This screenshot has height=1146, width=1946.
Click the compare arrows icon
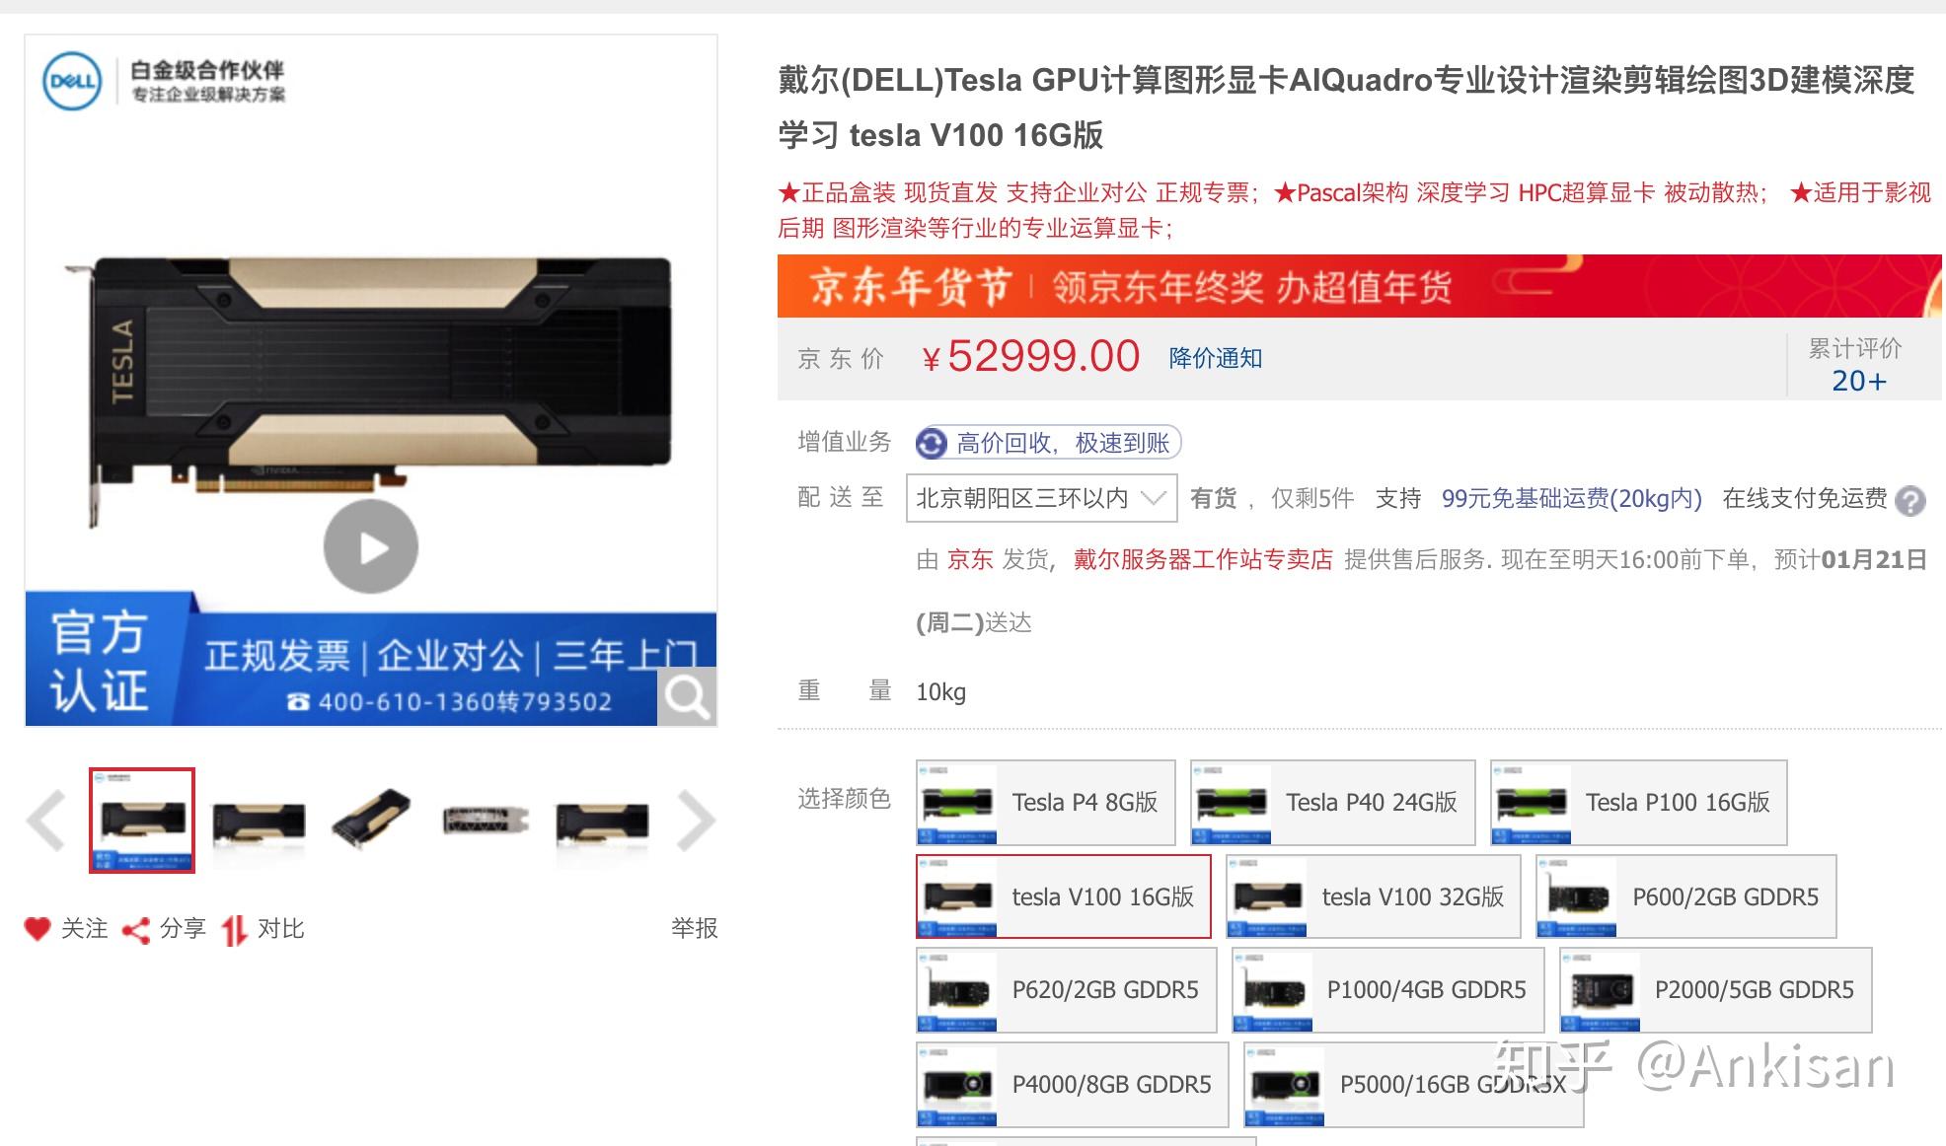(234, 930)
